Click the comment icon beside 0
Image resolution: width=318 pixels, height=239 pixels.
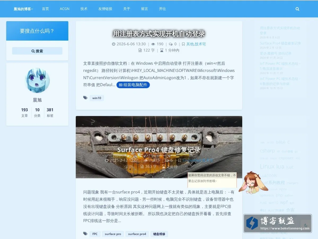point(171,44)
